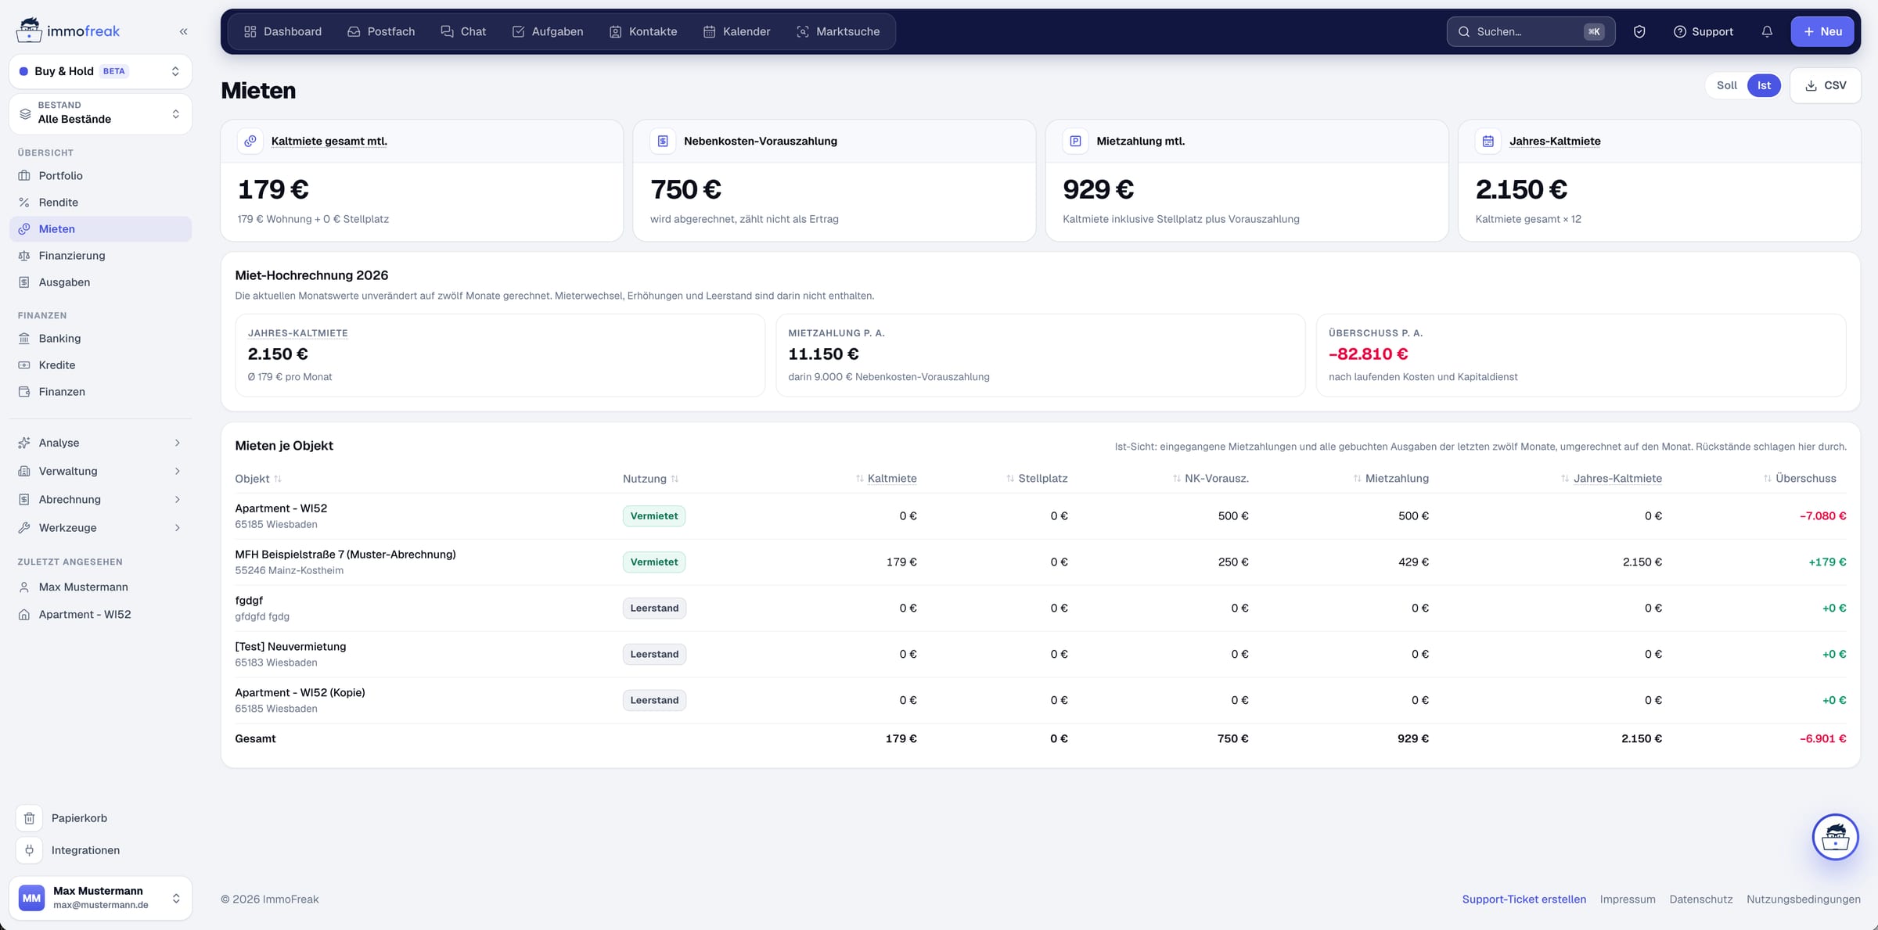Open MFH Beispielstraße 7 (Muster-Abrechnung) row
Image resolution: width=1878 pixels, height=930 pixels.
coord(1041,562)
